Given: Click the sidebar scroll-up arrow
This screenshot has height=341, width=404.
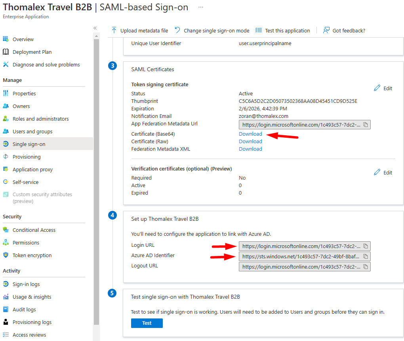Looking at the screenshot, I should tap(96, 36).
